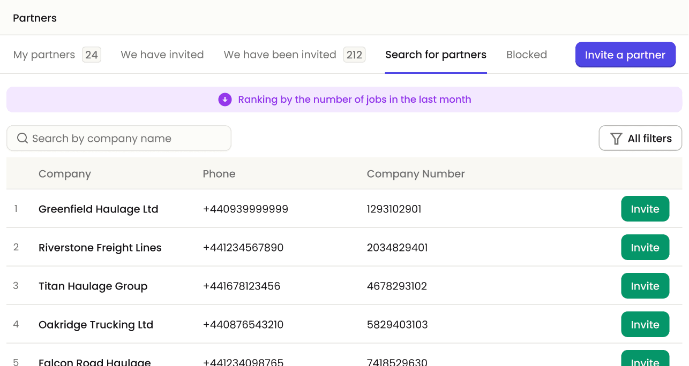Switch to the My partners tab
The width and height of the screenshot is (689, 366).
43,55
